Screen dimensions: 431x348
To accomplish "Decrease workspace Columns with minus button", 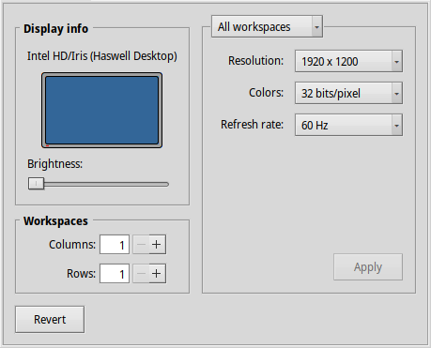I will 141,244.
